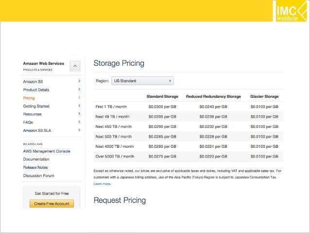Click the Storage Pricing heading
310x233 pixels.
coord(119,63)
